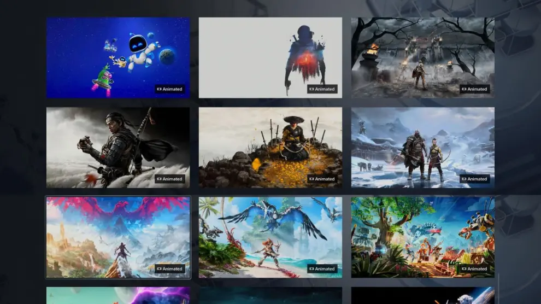Select the LEGO Horizon jungle wallpaper
This screenshot has width=541, height=304.
coord(422,237)
